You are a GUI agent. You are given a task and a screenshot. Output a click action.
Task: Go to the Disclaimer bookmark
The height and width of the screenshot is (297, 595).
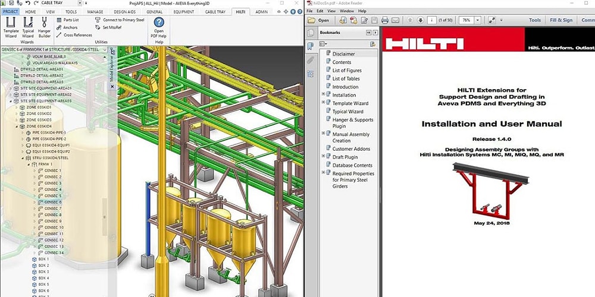tap(344, 54)
